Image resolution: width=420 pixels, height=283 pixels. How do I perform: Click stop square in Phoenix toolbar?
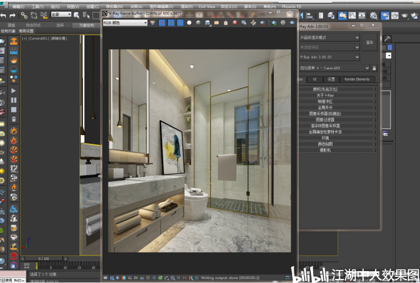coord(14,110)
